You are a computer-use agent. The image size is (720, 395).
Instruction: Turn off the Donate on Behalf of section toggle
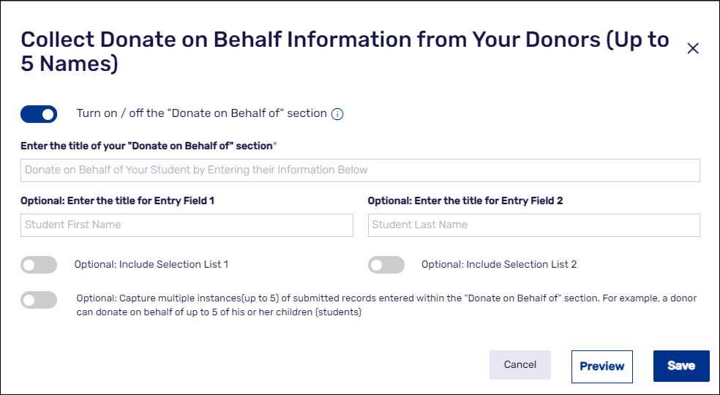tap(39, 114)
